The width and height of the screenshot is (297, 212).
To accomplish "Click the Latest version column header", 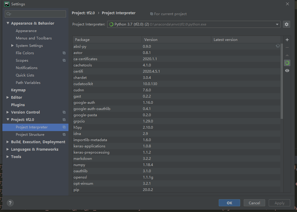I will tap(246, 40).
